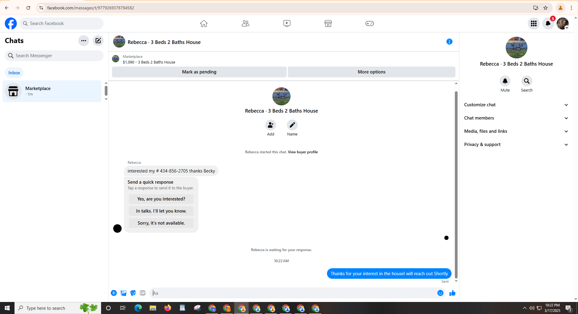Screen dimensions: 578x314
Task: Go to the Facebook Home feed icon
Action: click(x=204, y=23)
